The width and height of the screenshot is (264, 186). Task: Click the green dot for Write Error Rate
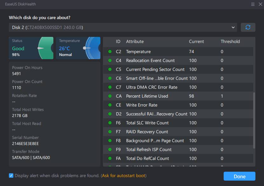(x=110, y=105)
